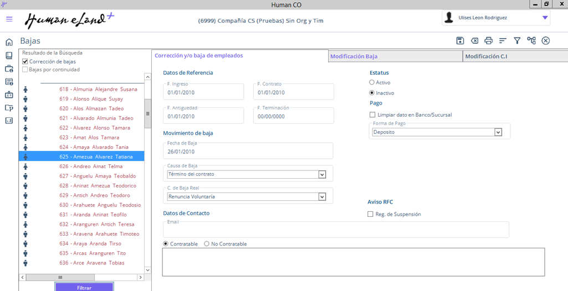Expand the Causa de Baja dropdown
Viewport: 568px width, 291px height.
coord(322,174)
